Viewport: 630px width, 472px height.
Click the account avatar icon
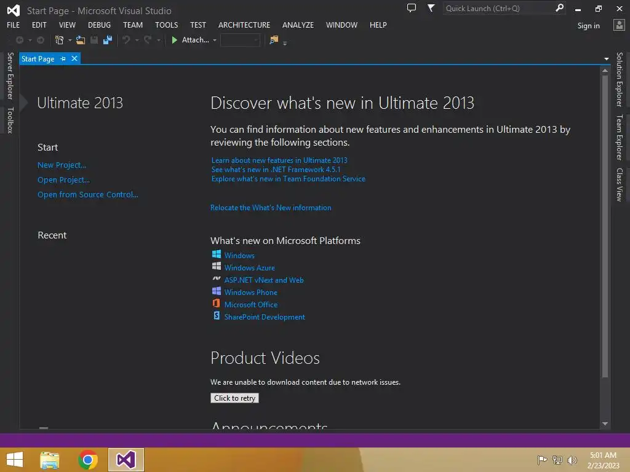coord(619,25)
